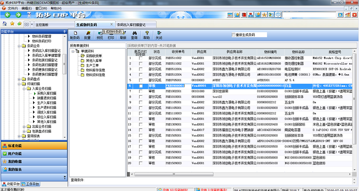Tick the print checkbox in row 6

click(141, 86)
